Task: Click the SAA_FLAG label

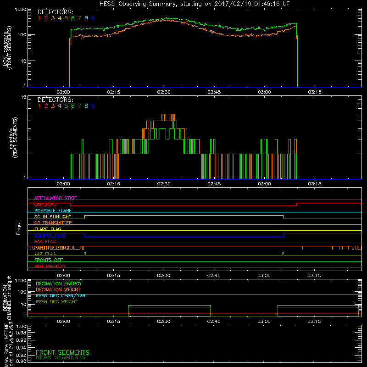Action: [x=45, y=241]
